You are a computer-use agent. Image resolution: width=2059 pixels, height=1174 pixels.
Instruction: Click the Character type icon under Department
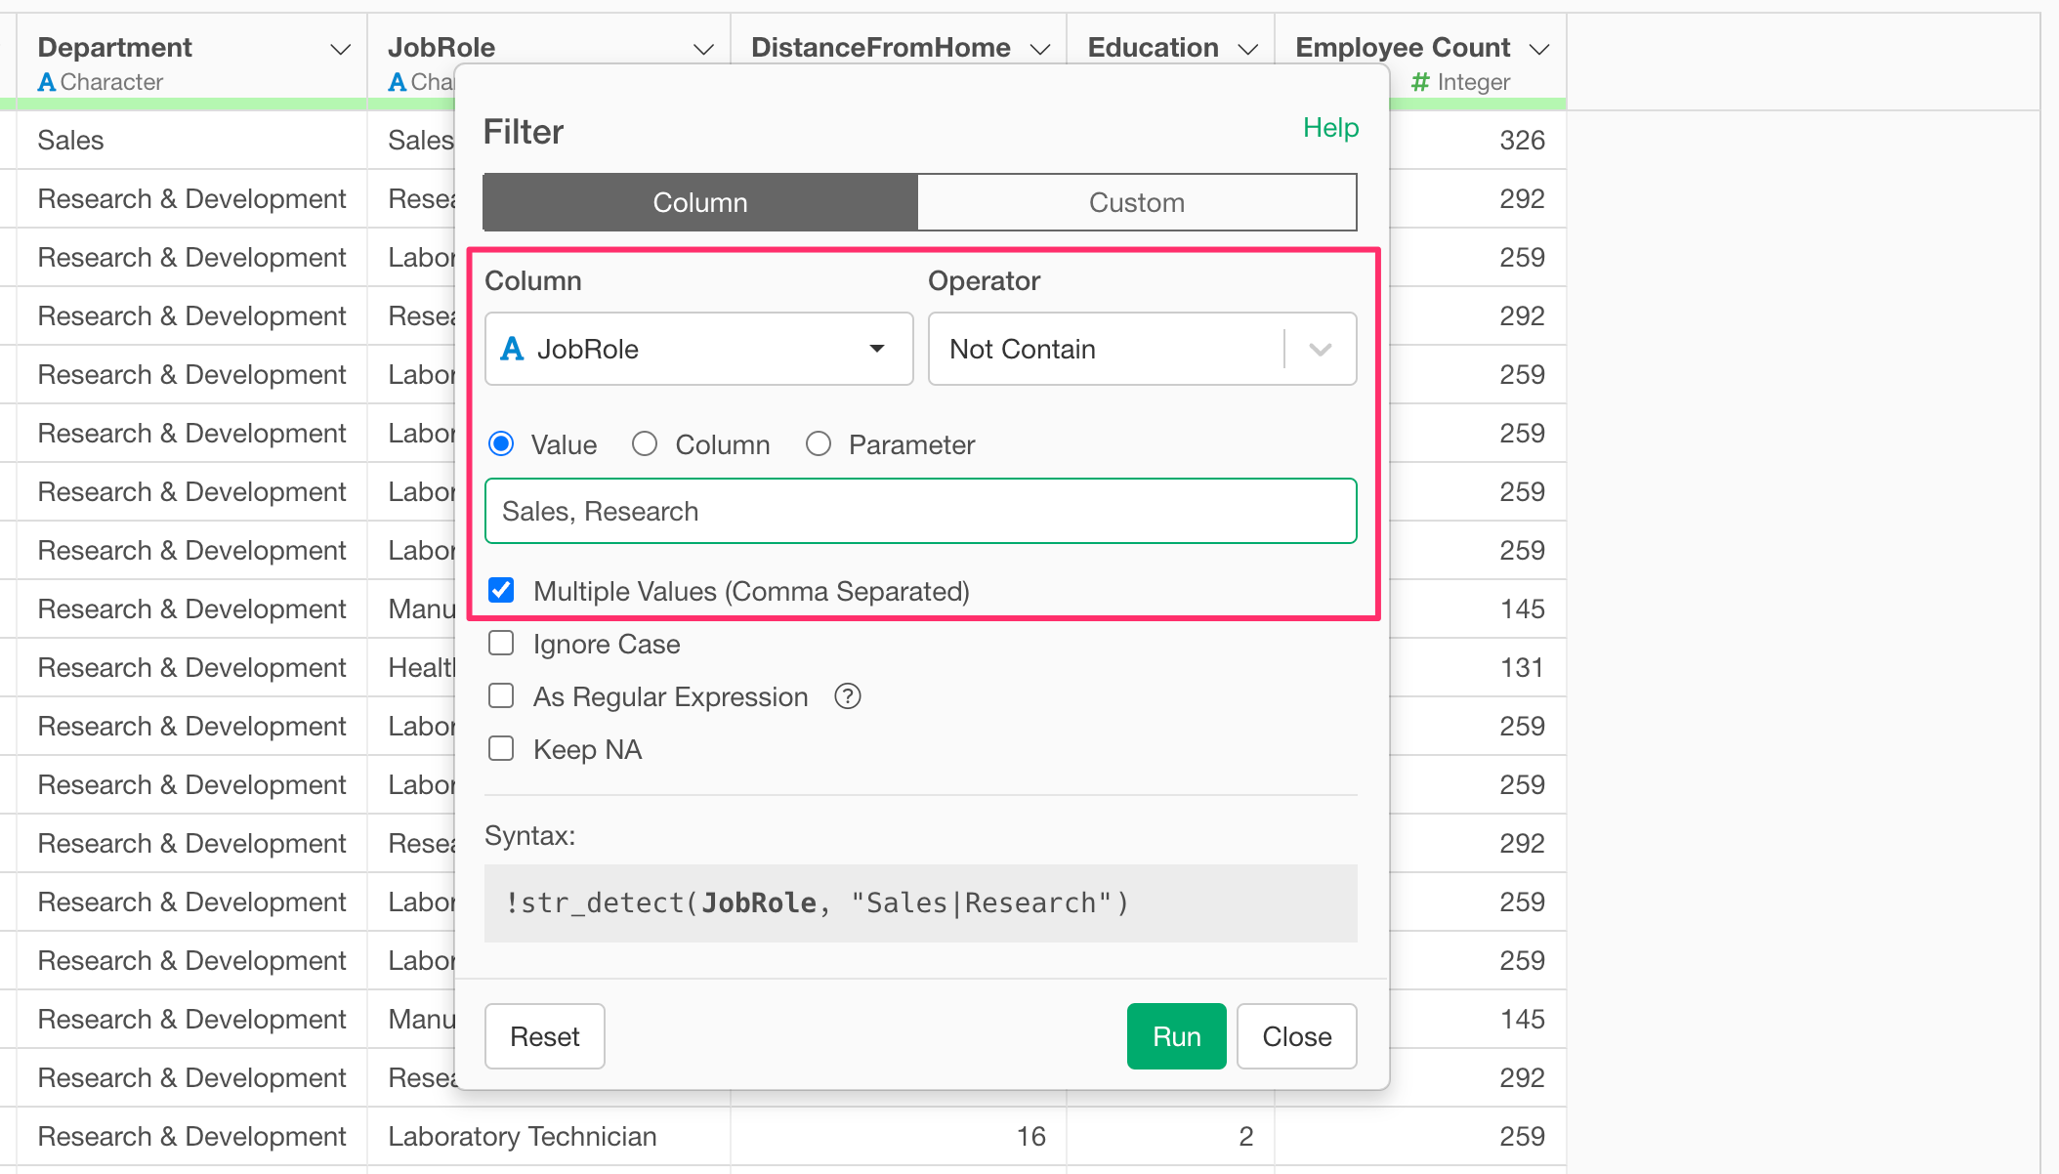(x=46, y=83)
